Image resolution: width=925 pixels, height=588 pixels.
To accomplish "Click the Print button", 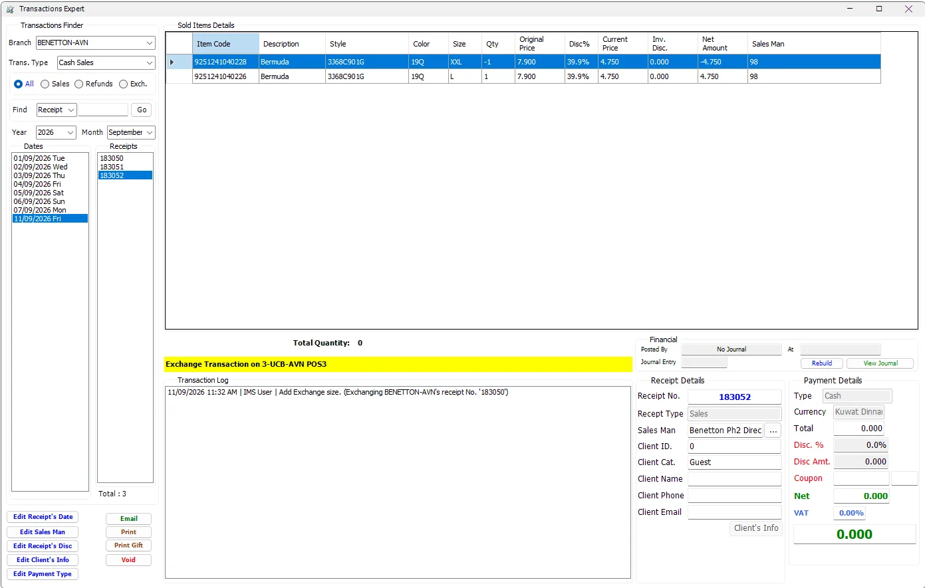I will pos(128,532).
